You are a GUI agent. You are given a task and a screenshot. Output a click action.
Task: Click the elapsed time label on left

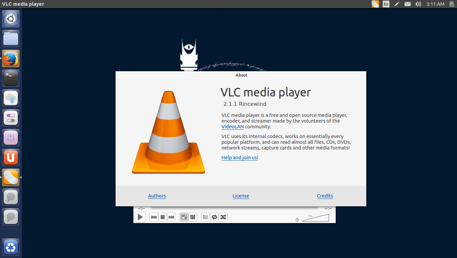[141, 208]
